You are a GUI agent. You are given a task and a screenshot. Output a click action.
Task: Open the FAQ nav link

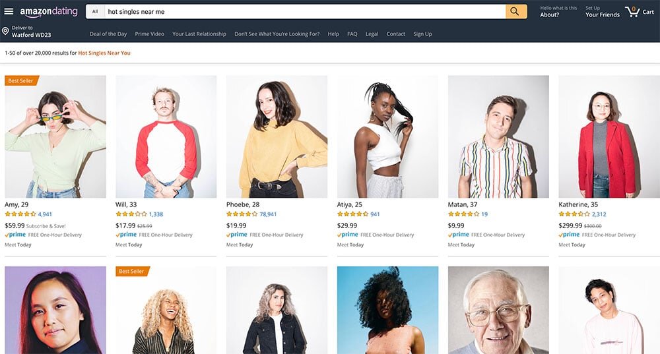352,34
